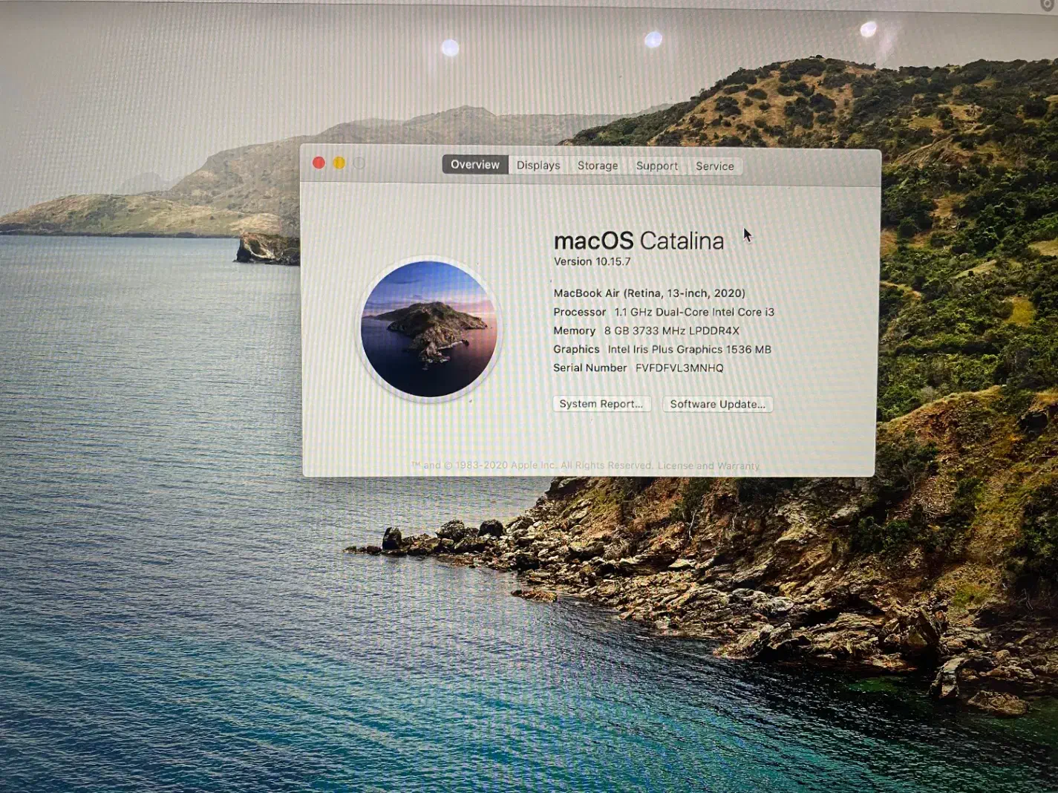This screenshot has height=793, width=1058.
Task: Click the grayed-out zoom window button
Action: pyautogui.click(x=359, y=163)
